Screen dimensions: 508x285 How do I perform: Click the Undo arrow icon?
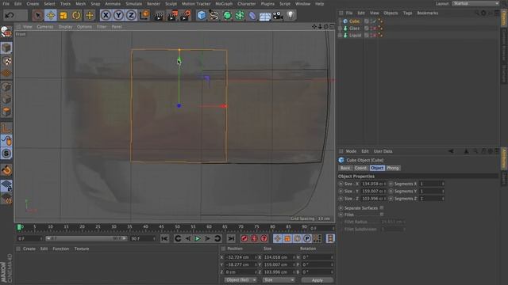10,15
